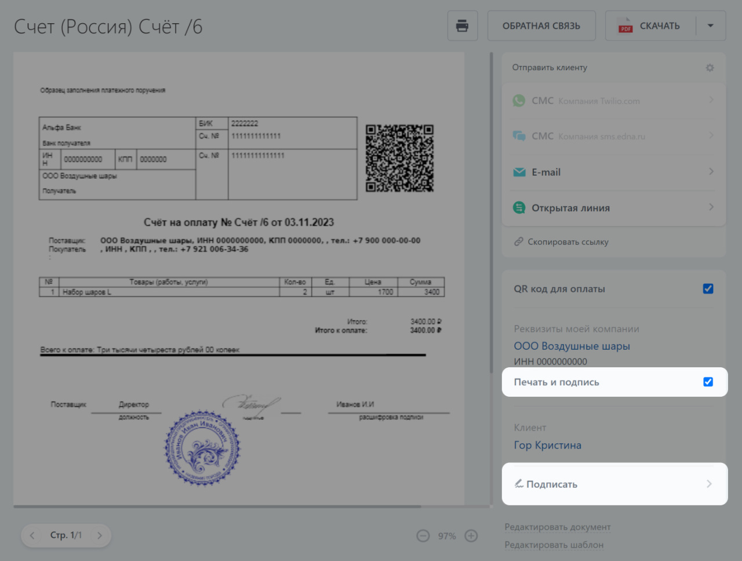Open send settings gear icon
Viewport: 742px width, 561px height.
710,68
